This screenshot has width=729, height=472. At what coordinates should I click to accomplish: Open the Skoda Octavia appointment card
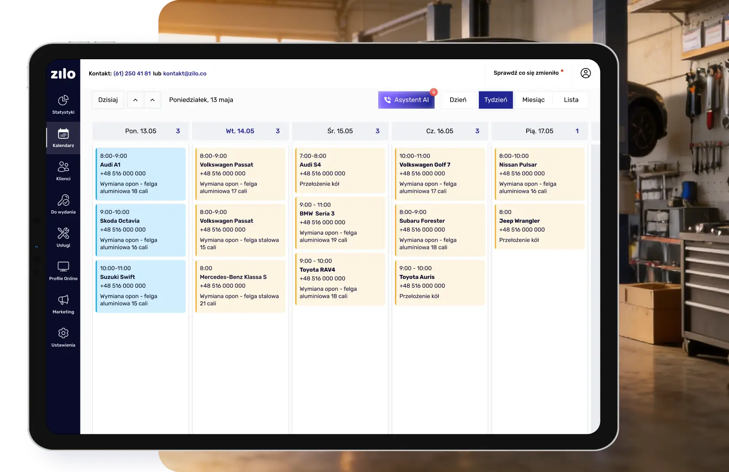140,230
